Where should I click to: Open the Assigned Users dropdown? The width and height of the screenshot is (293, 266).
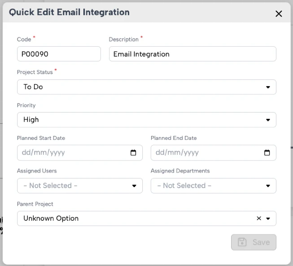(x=80, y=186)
